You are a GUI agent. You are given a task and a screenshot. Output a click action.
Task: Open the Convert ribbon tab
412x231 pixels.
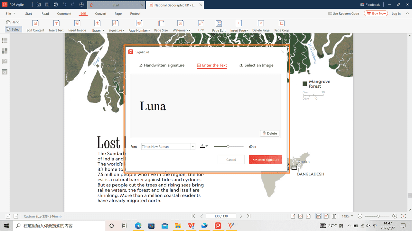(x=101, y=13)
